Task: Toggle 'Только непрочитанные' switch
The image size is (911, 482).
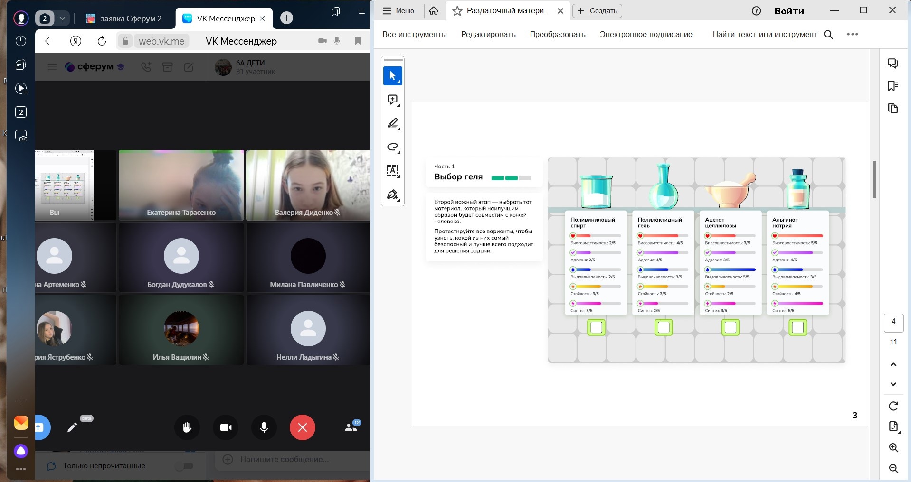Action: tap(184, 466)
